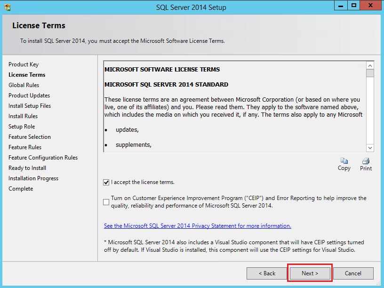Click the license text scrollbar up arrow
The height and width of the screenshot is (288, 384).
coord(370,65)
